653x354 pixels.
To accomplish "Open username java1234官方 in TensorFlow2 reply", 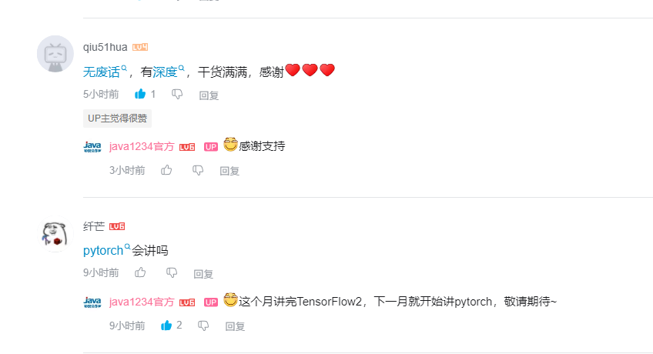I will pyautogui.click(x=142, y=302).
